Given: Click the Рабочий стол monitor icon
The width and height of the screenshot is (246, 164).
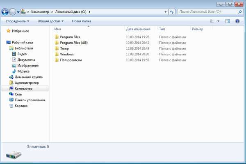Looking at the screenshot, I should click(x=9, y=42).
